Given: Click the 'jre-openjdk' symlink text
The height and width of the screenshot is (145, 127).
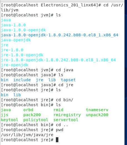Looking at the screenshot, I should pos(14,65).
